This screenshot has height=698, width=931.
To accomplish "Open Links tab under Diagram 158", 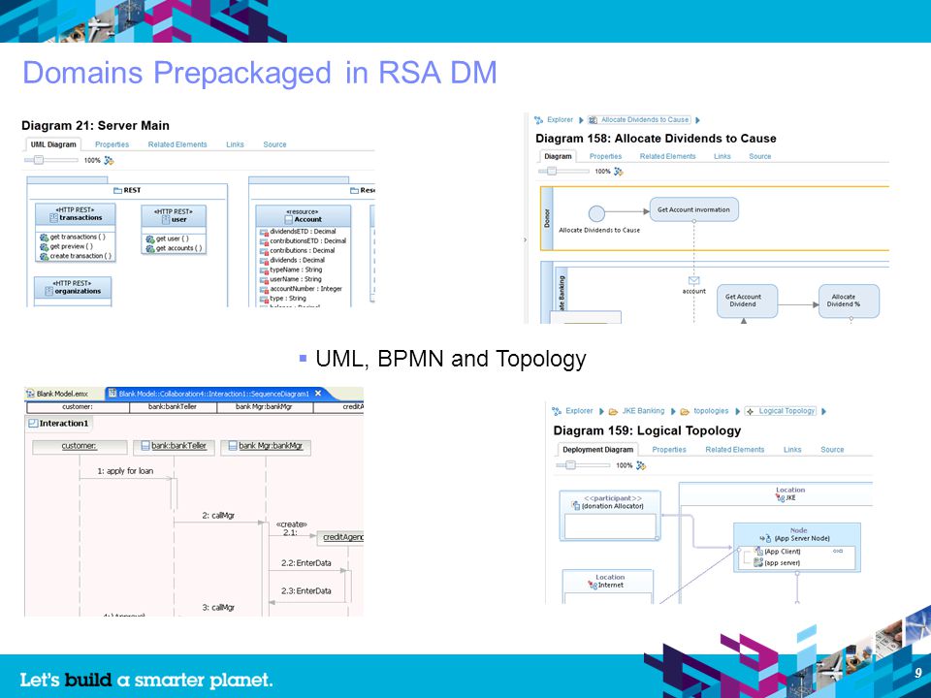I will (722, 156).
